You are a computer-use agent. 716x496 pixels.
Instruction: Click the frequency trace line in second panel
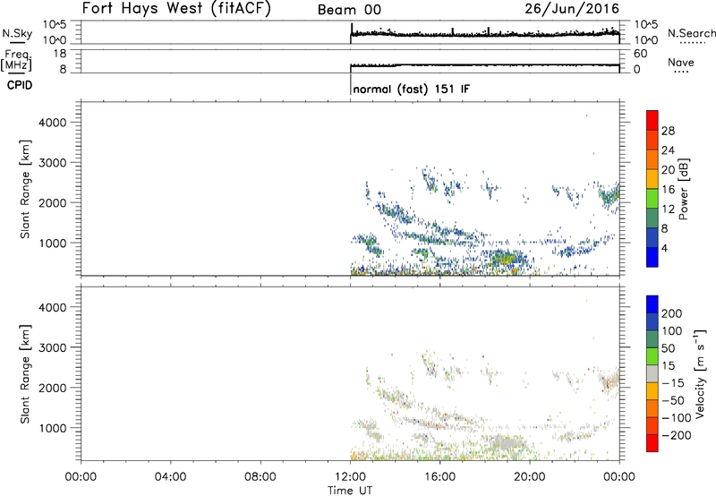tap(484, 65)
